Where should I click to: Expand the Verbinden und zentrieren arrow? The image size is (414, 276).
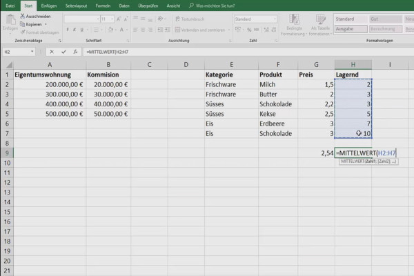click(229, 30)
